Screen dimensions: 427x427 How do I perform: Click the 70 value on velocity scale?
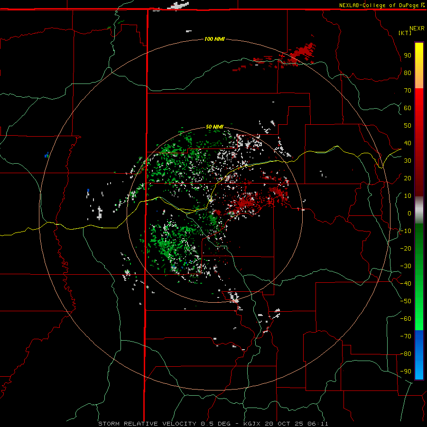pos(408,91)
